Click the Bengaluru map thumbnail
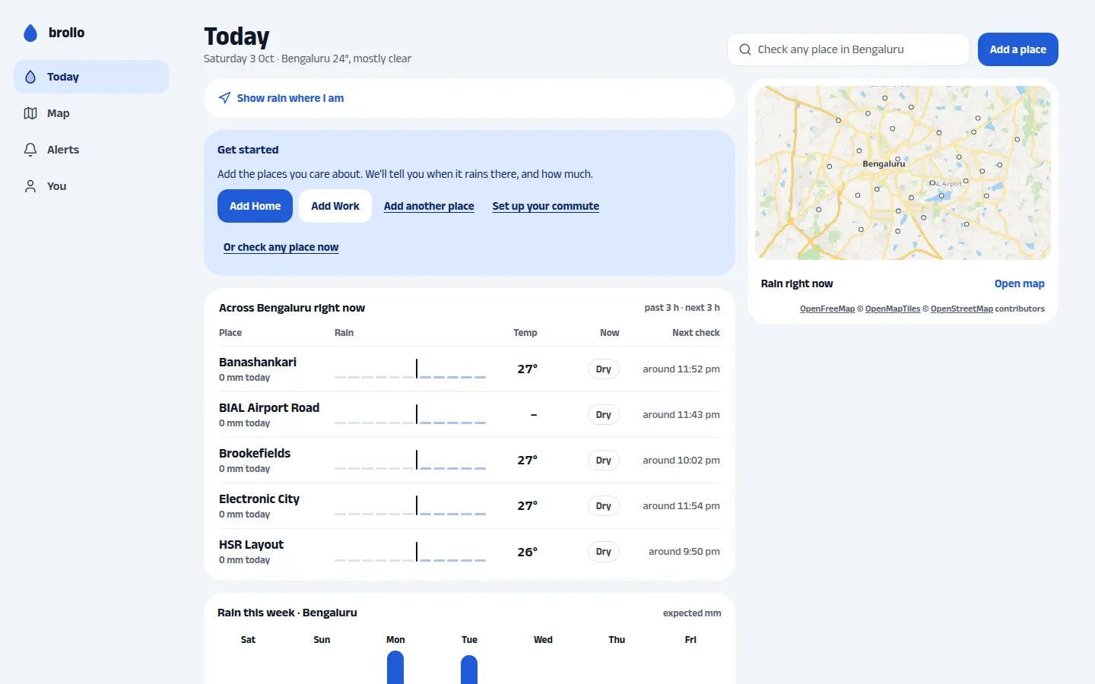The width and height of the screenshot is (1095, 684). [x=903, y=173]
